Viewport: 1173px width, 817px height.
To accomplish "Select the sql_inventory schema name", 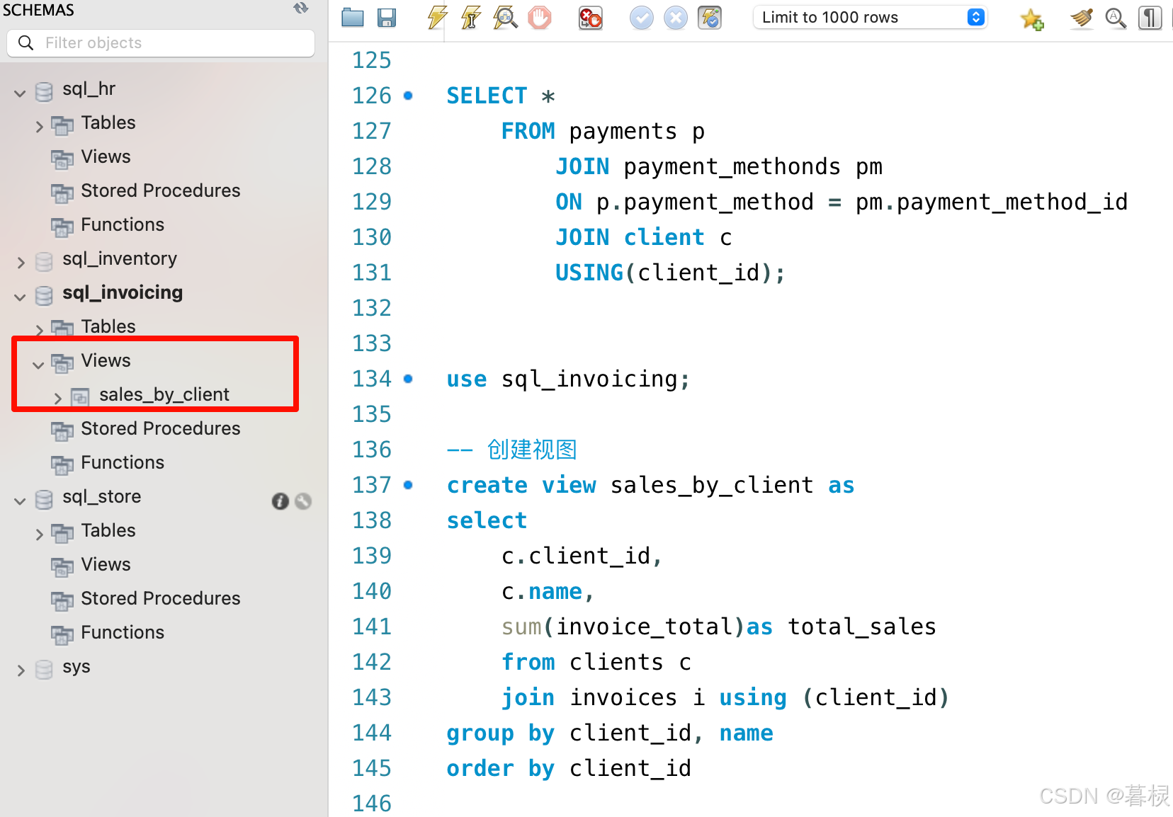I will (x=120, y=258).
